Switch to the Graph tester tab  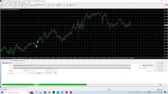tap(14, 87)
